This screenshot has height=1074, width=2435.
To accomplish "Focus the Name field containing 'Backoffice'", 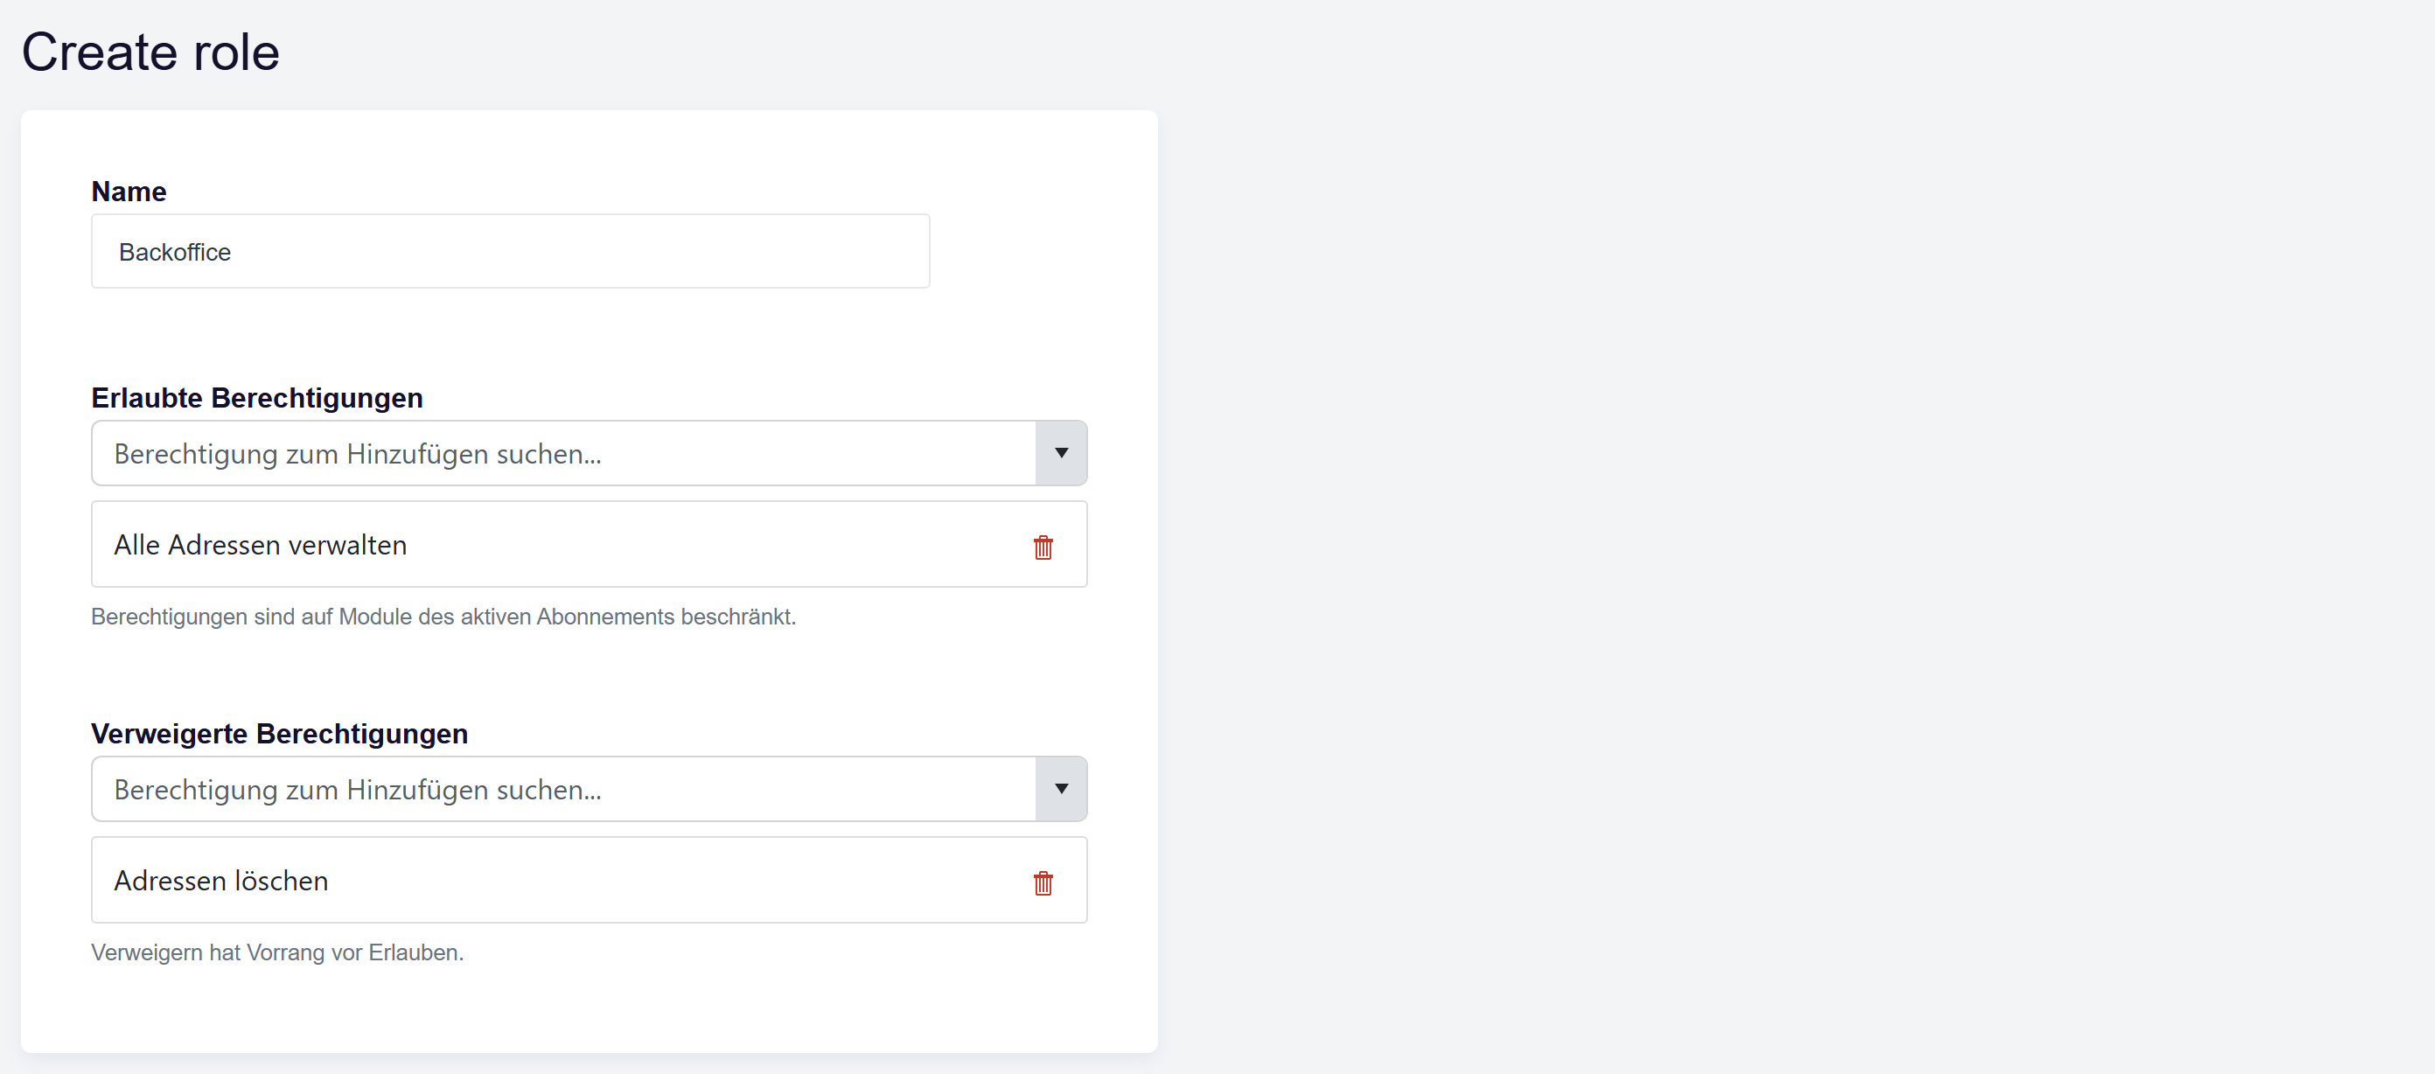I will click(511, 252).
